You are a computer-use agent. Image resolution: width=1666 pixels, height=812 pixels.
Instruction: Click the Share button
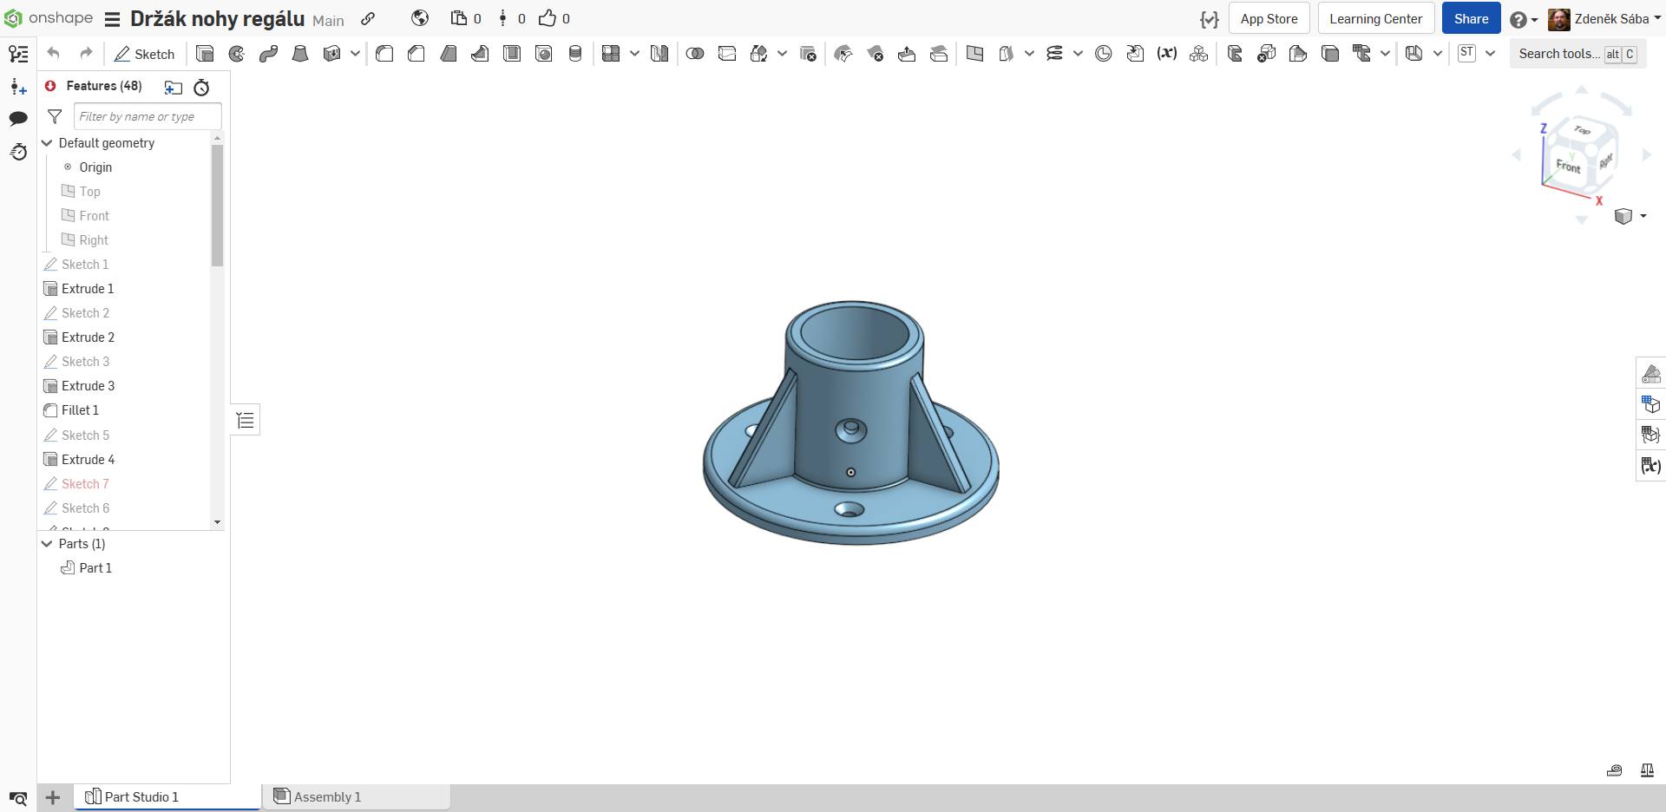1471,17
